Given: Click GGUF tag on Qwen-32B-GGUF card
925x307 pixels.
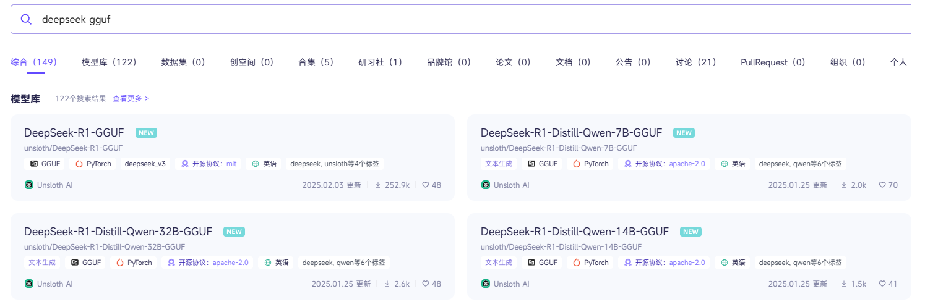Looking at the screenshot, I should 86,263.
